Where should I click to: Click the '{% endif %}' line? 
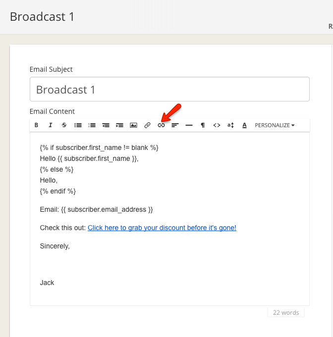click(57, 191)
